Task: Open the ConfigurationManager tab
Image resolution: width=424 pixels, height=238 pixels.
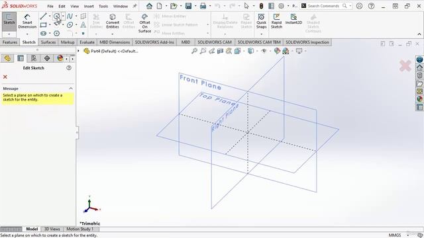Action: click(34, 58)
